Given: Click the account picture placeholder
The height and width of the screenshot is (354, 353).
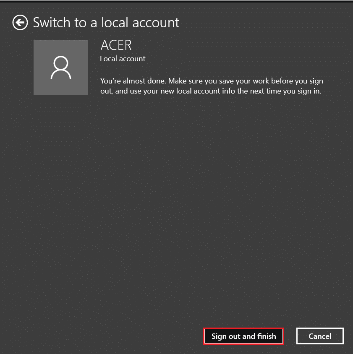Looking at the screenshot, I should click(61, 68).
